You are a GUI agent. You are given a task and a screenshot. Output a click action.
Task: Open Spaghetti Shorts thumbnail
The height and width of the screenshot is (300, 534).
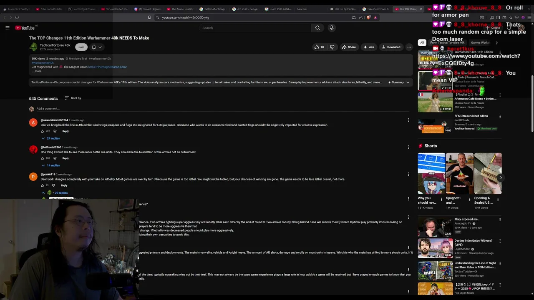(460, 173)
